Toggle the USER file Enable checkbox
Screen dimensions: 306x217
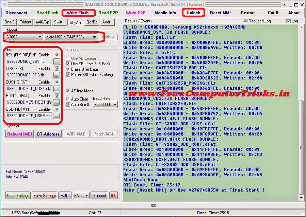coord(57,109)
